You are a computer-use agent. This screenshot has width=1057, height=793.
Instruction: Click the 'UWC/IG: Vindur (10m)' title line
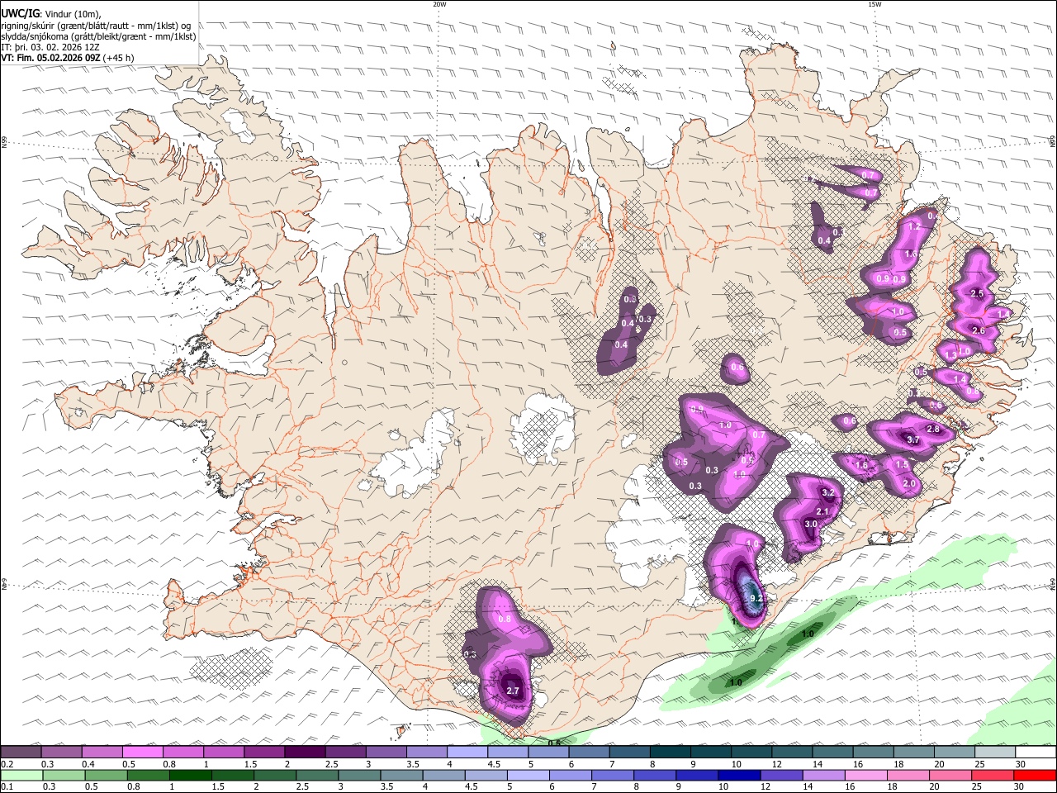[x=51, y=13]
